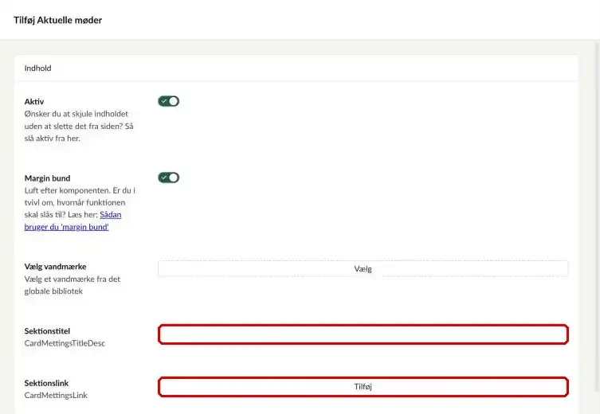This screenshot has width=600, height=414.
Task: Click the CardMettingsTitleDesc description text
Action: click(65, 343)
